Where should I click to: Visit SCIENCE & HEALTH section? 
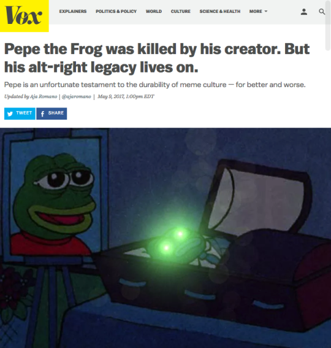[219, 11]
